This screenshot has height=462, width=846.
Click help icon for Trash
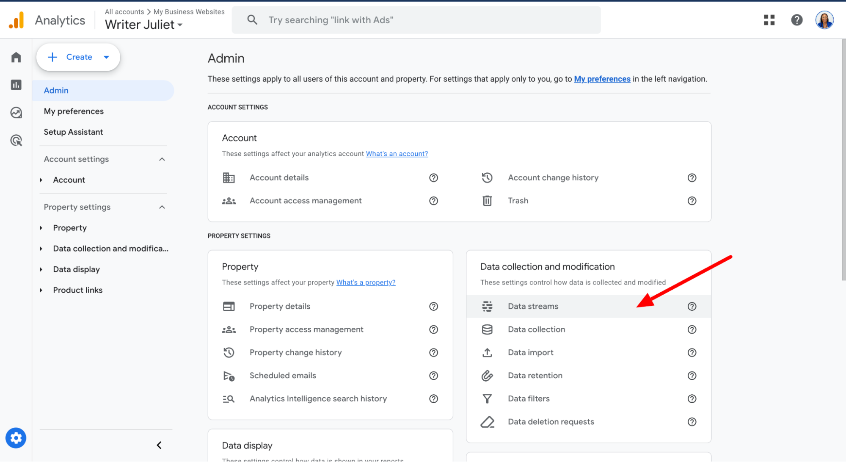coord(692,201)
